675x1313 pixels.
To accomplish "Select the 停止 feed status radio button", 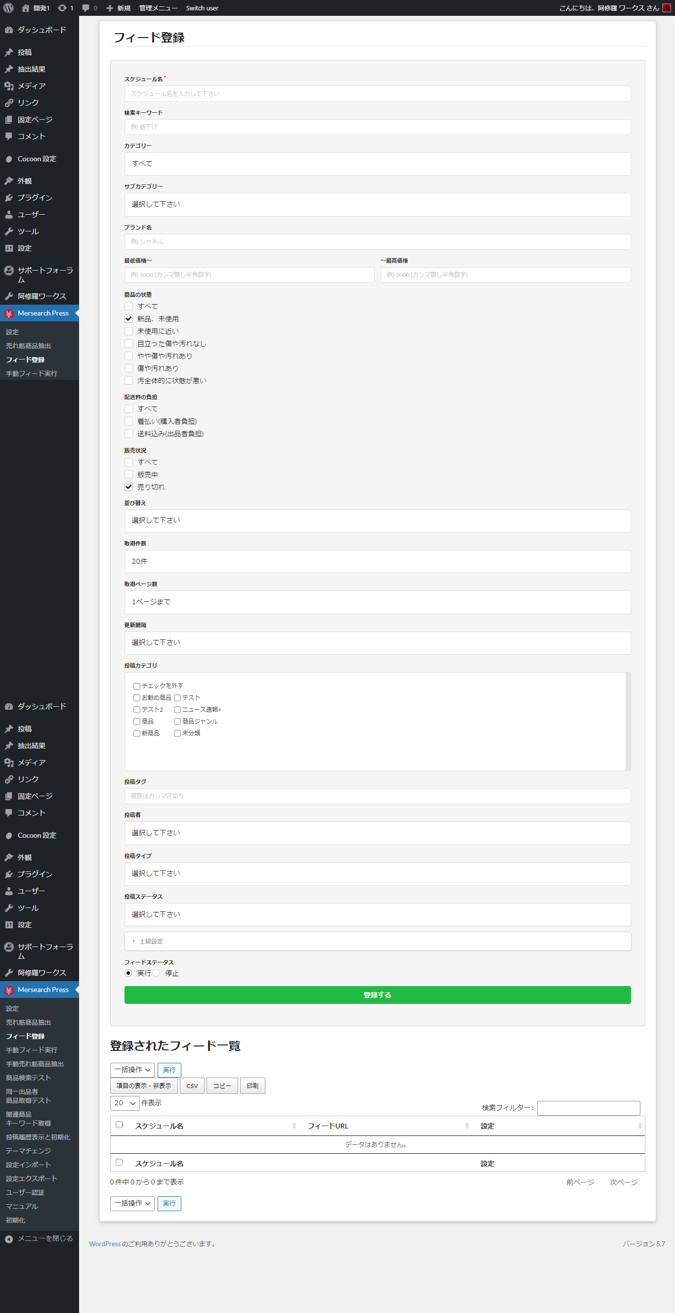I will click(x=156, y=973).
